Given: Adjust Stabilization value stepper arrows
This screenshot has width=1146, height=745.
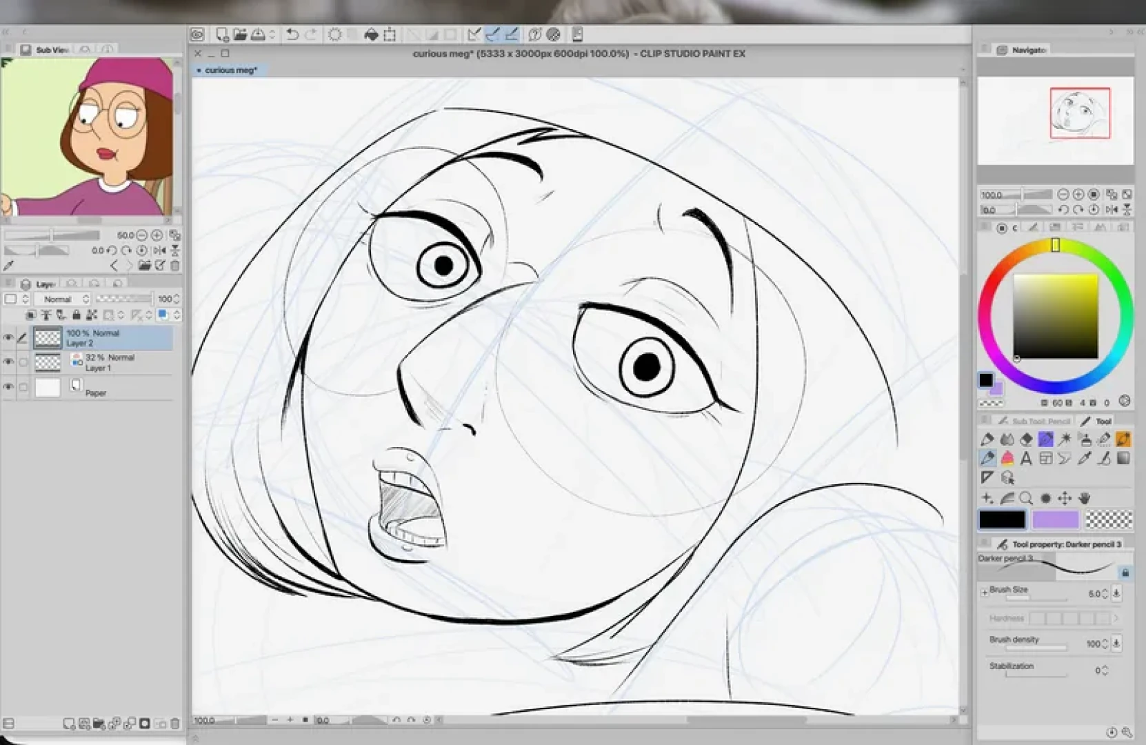Looking at the screenshot, I should coord(1105,670).
